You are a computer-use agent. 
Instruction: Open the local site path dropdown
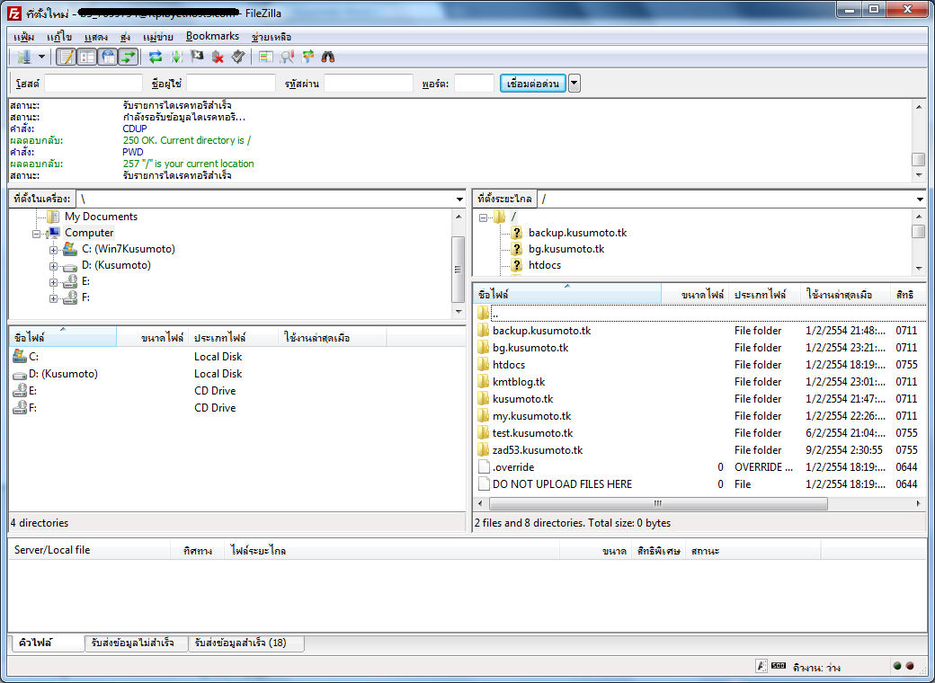pos(459,200)
